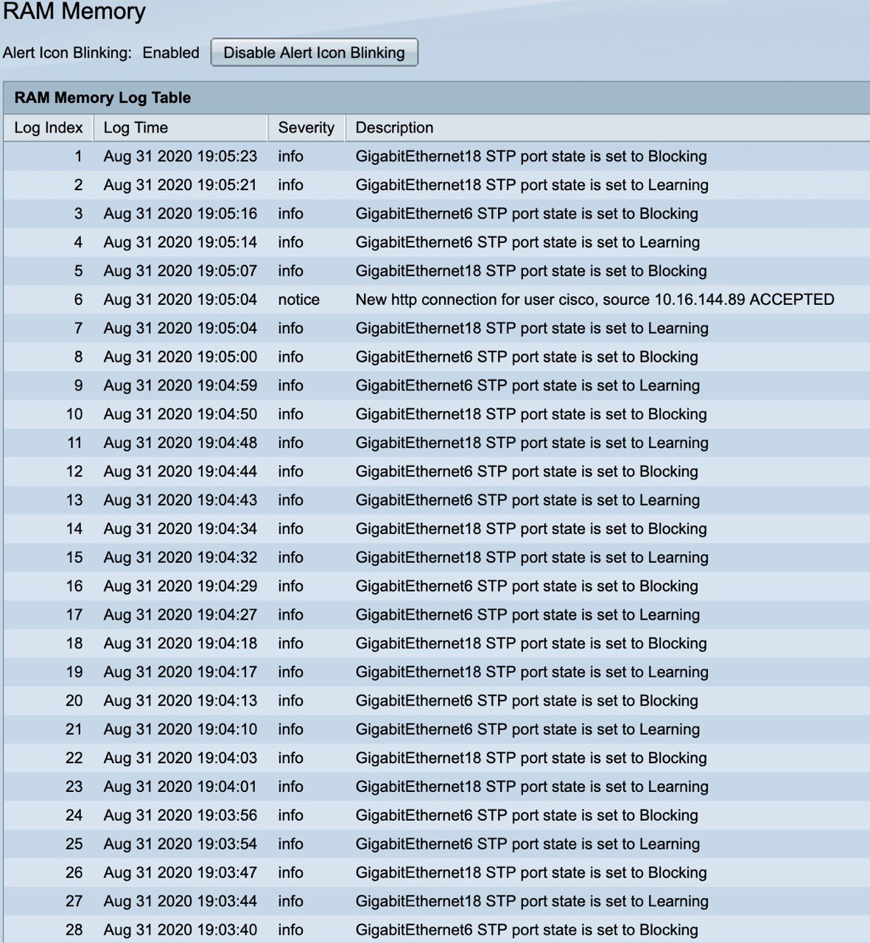Click log index 28
Screen dimensions: 870x943
(74, 930)
